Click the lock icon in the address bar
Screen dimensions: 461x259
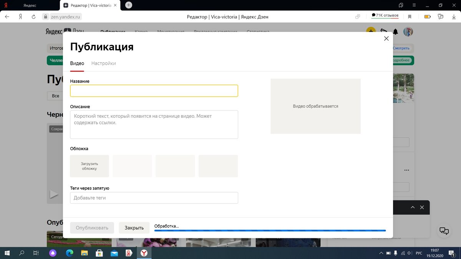(x=46, y=16)
